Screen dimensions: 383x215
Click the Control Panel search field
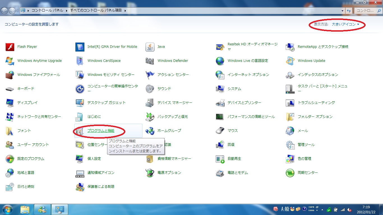coord(368,11)
